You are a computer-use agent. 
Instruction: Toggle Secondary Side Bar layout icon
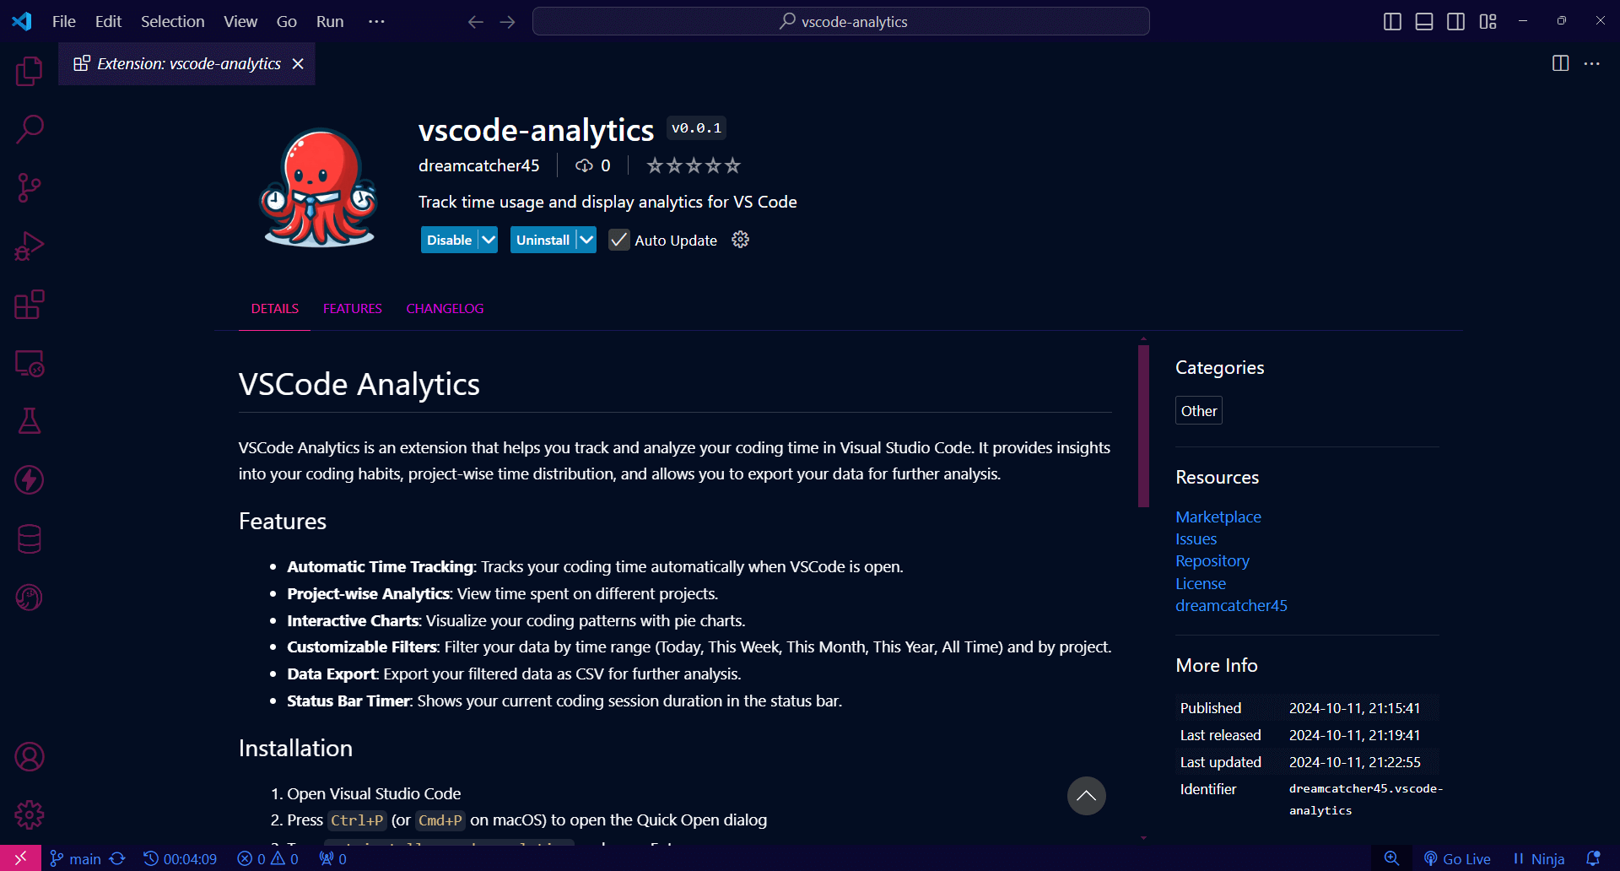1455,22
